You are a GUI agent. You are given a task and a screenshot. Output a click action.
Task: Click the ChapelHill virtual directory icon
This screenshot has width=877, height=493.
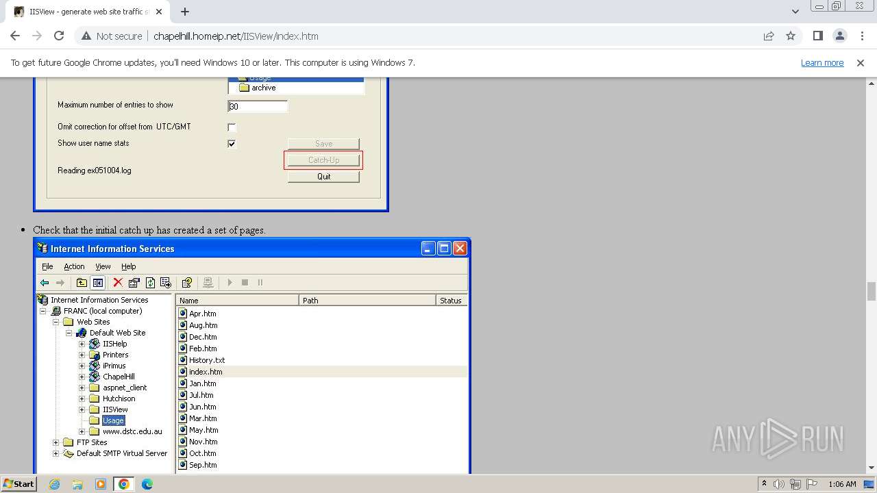[x=95, y=377]
